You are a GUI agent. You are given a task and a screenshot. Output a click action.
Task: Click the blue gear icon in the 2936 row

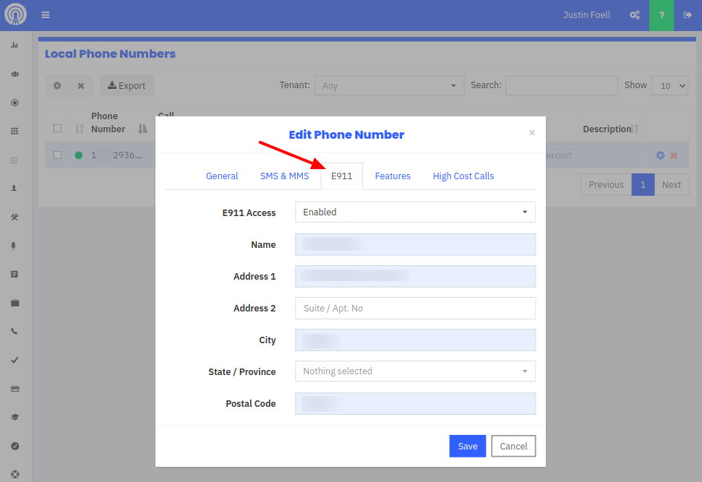[x=660, y=155]
